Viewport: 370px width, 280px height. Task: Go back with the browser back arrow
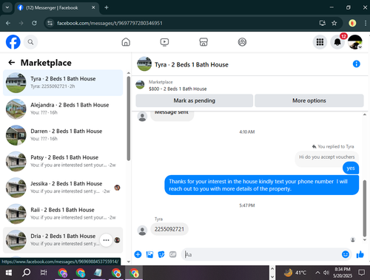(8, 23)
